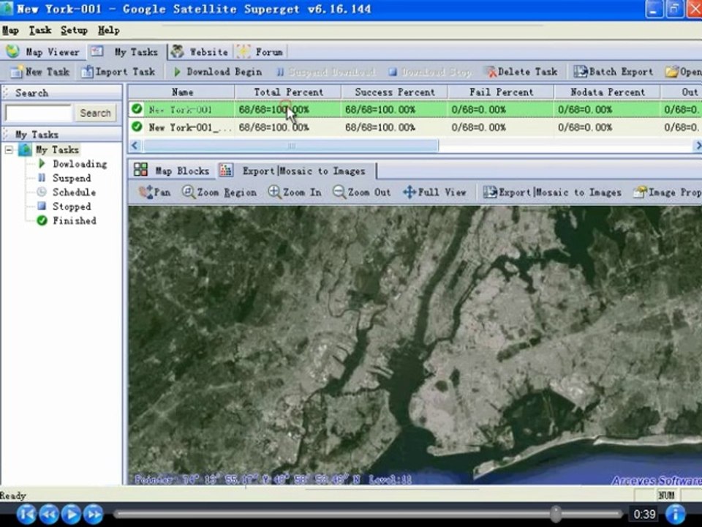Click the skip-to-start playback button
The width and height of the screenshot is (702, 527).
coord(26,514)
